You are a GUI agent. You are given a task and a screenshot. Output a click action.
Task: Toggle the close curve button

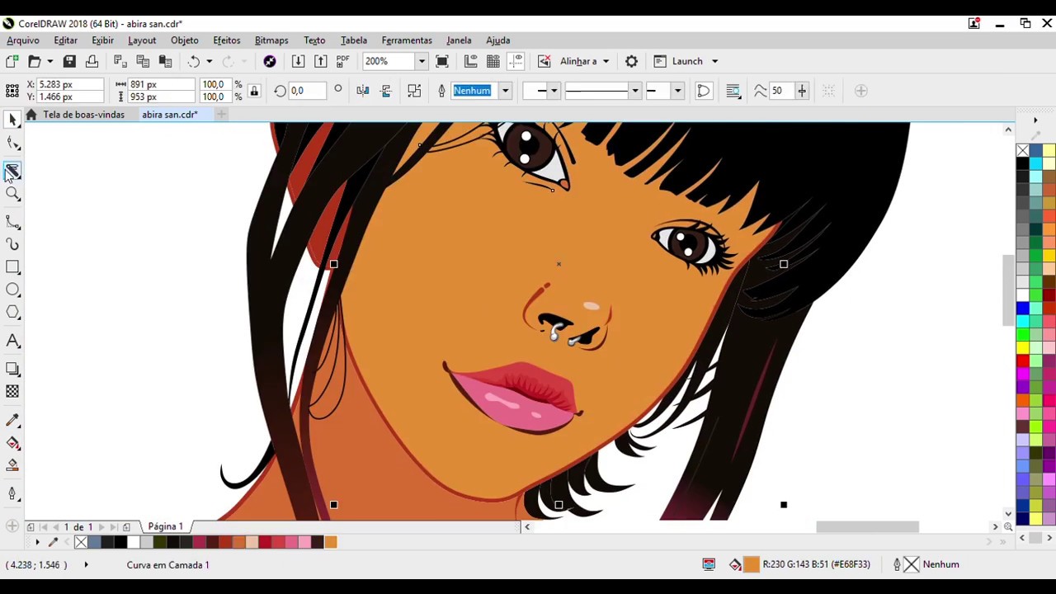703,91
